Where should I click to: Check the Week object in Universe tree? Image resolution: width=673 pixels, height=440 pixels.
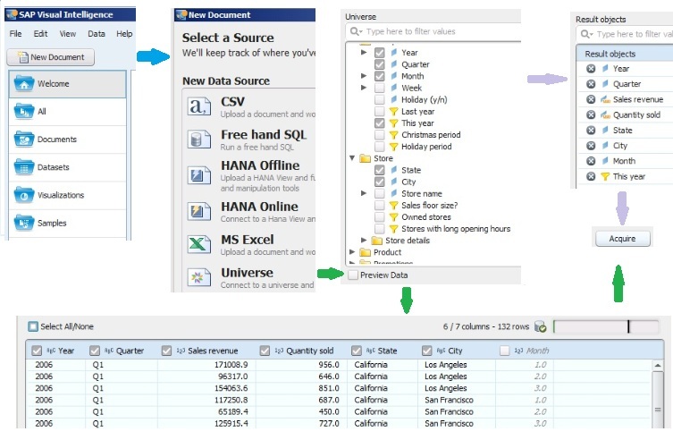point(380,88)
